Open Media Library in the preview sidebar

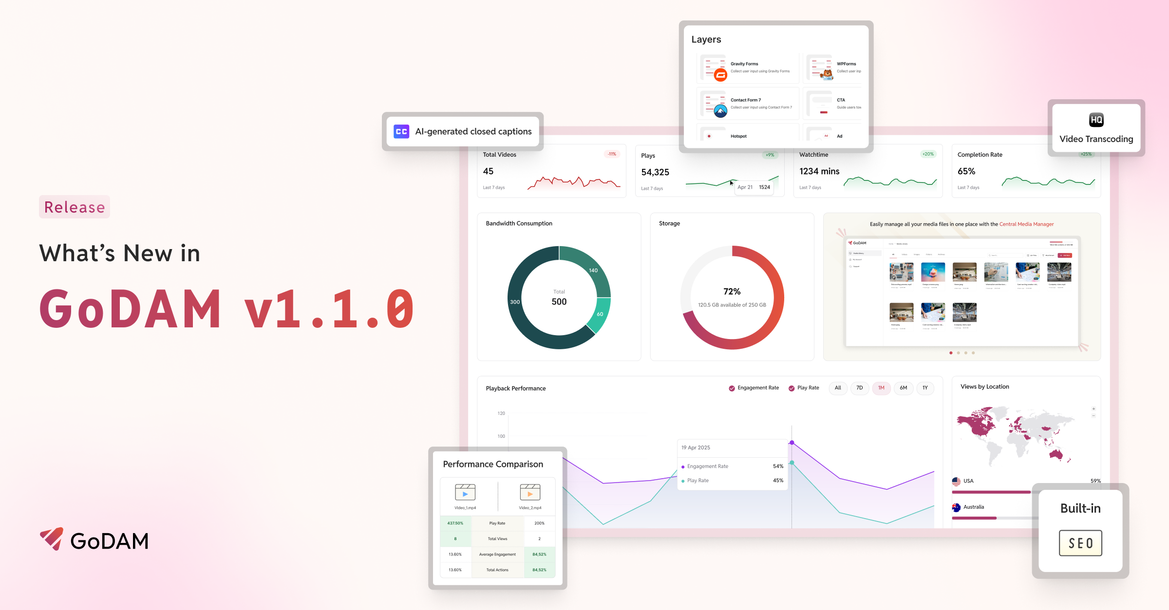click(865, 253)
